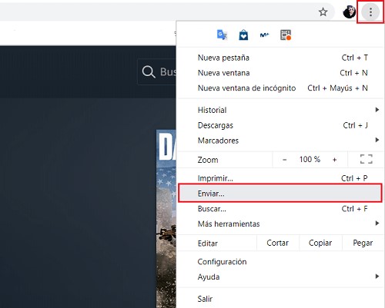Viewport: 385px width, 308px height.
Task: Open the Ayuda submenu
Action: 280,277
